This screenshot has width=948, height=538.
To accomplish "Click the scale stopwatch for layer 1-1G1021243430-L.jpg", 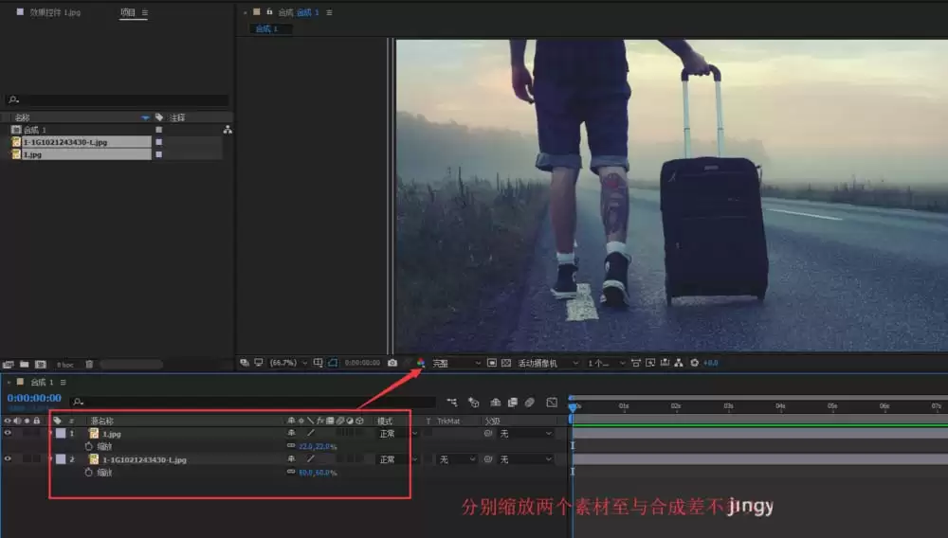I will coord(88,473).
